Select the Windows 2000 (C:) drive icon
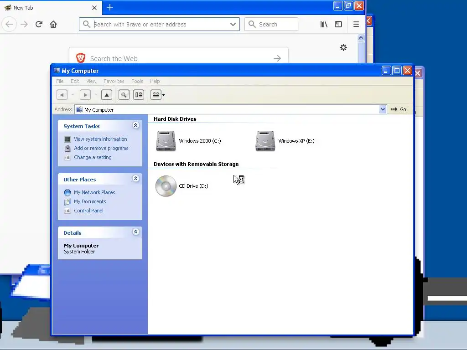The image size is (467, 350). [x=166, y=141]
